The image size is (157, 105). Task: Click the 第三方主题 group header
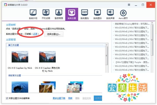(14, 45)
